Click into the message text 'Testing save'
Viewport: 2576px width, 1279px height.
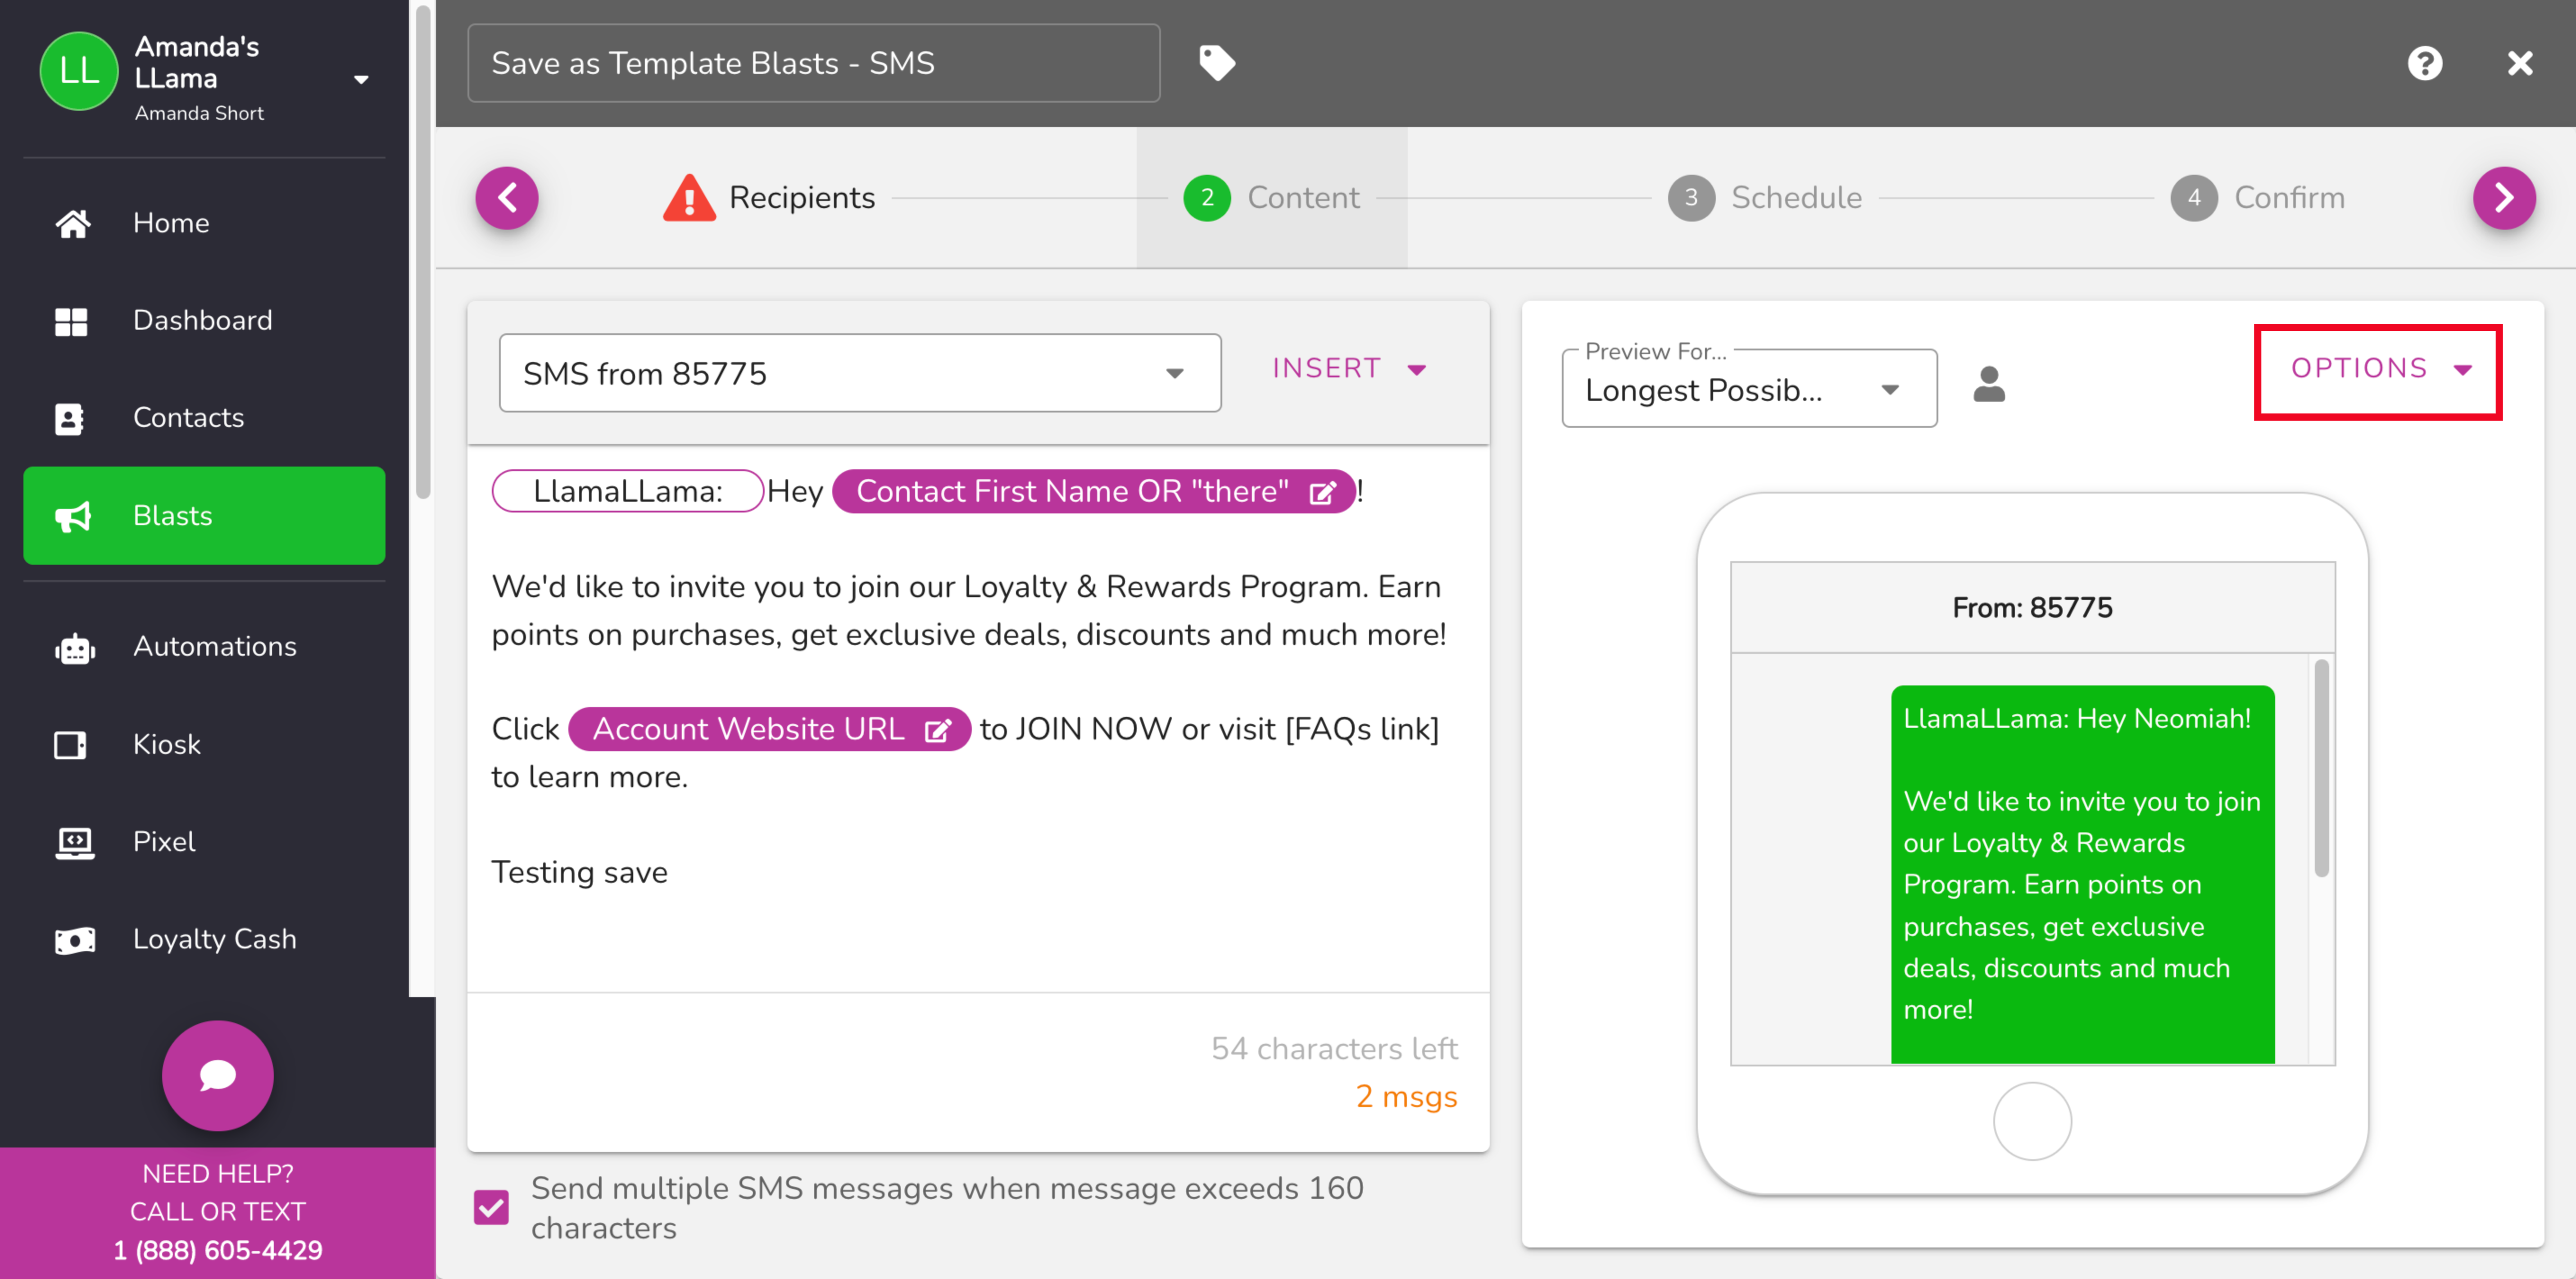[x=579, y=872]
